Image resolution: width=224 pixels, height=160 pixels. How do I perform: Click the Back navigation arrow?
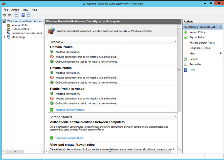4,15
